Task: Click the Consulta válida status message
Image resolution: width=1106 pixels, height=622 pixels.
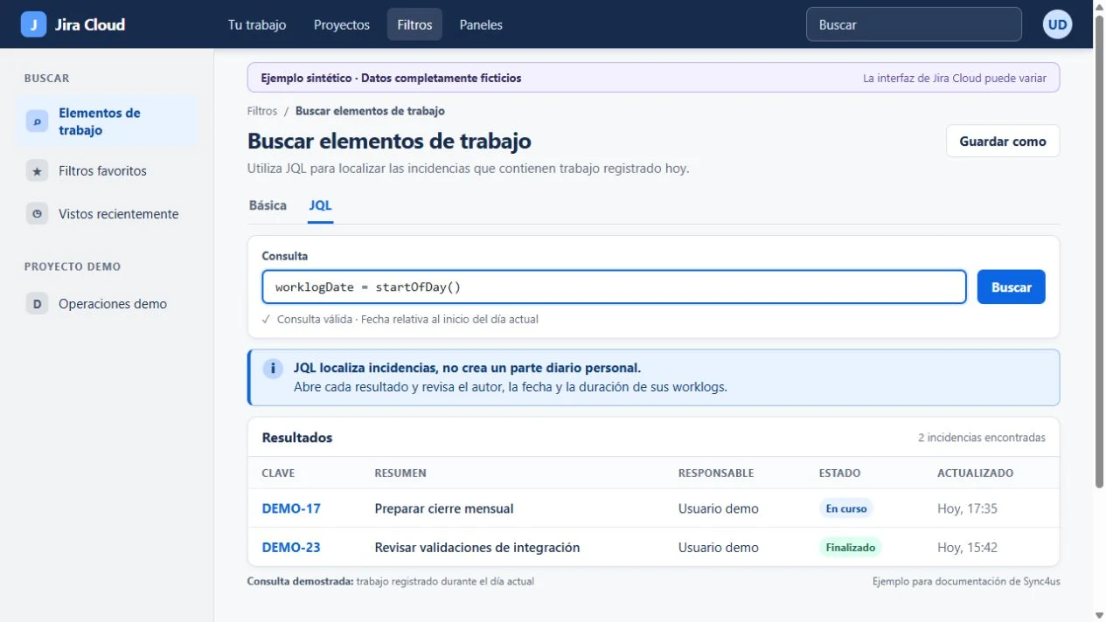Action: click(400, 320)
